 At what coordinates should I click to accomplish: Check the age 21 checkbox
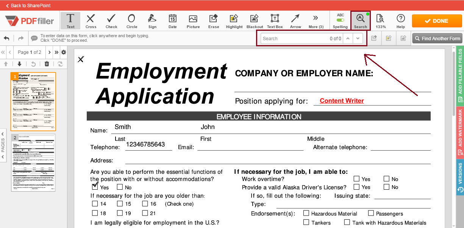pos(145,213)
